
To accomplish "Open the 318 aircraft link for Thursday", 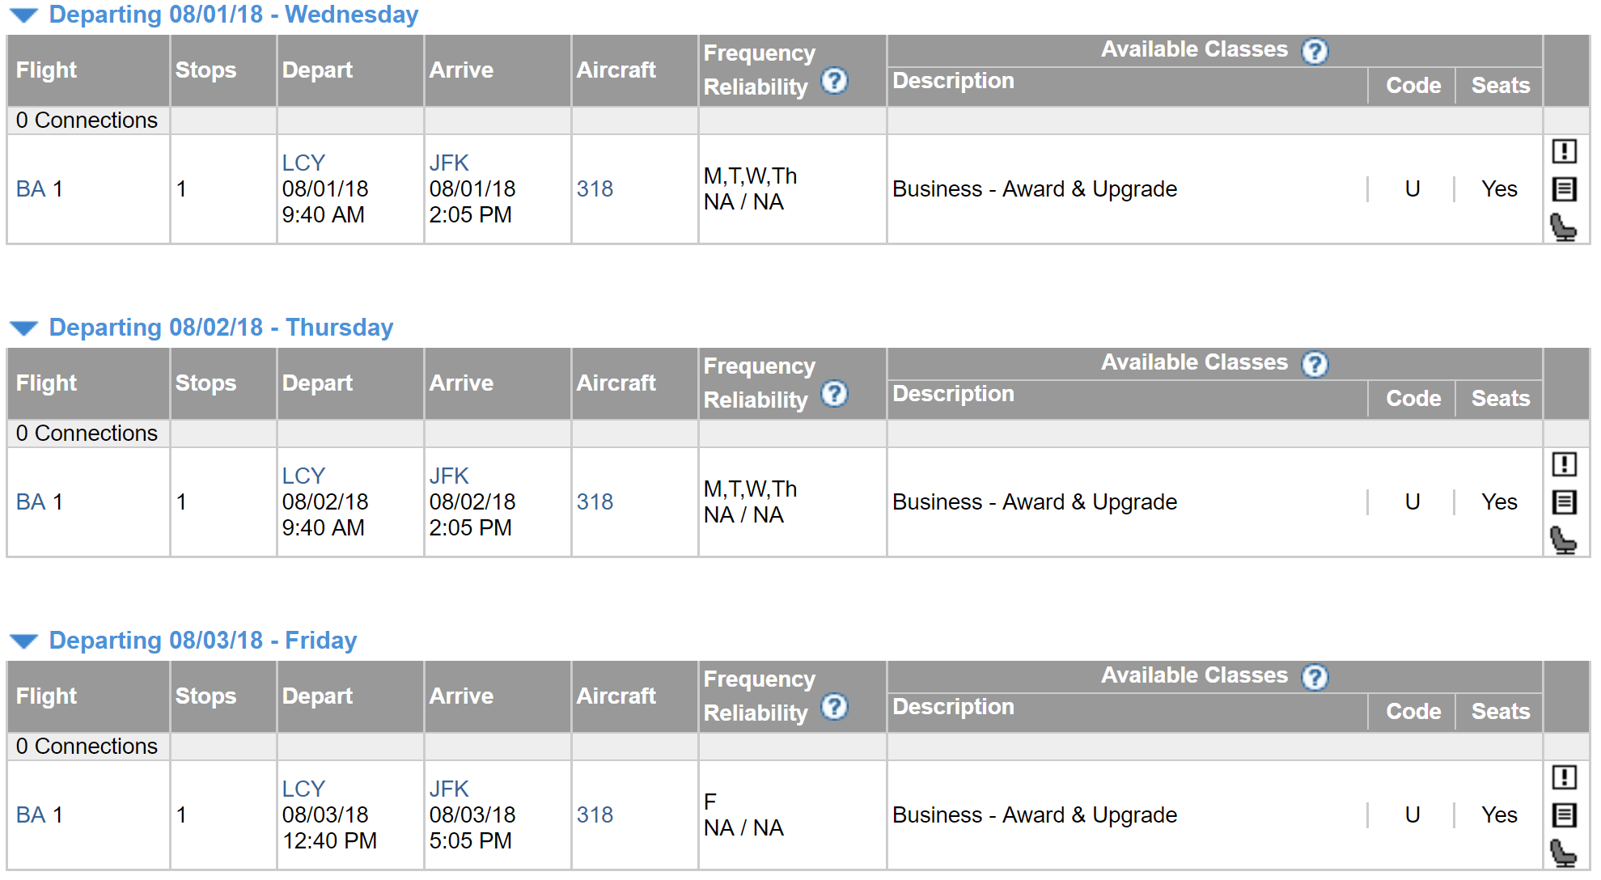I will 595,502.
